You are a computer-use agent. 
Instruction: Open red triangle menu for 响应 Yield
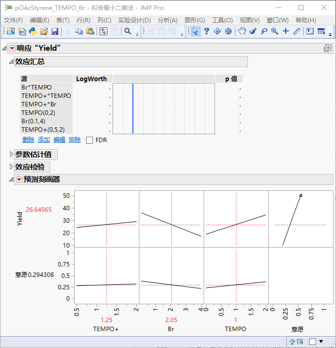click(x=12, y=48)
